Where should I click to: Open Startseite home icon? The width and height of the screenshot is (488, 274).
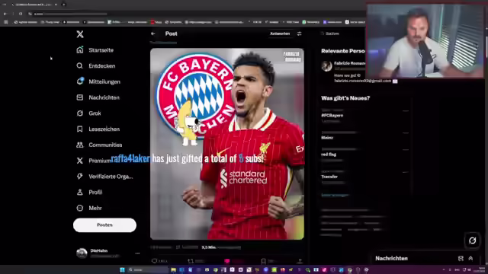click(x=80, y=50)
